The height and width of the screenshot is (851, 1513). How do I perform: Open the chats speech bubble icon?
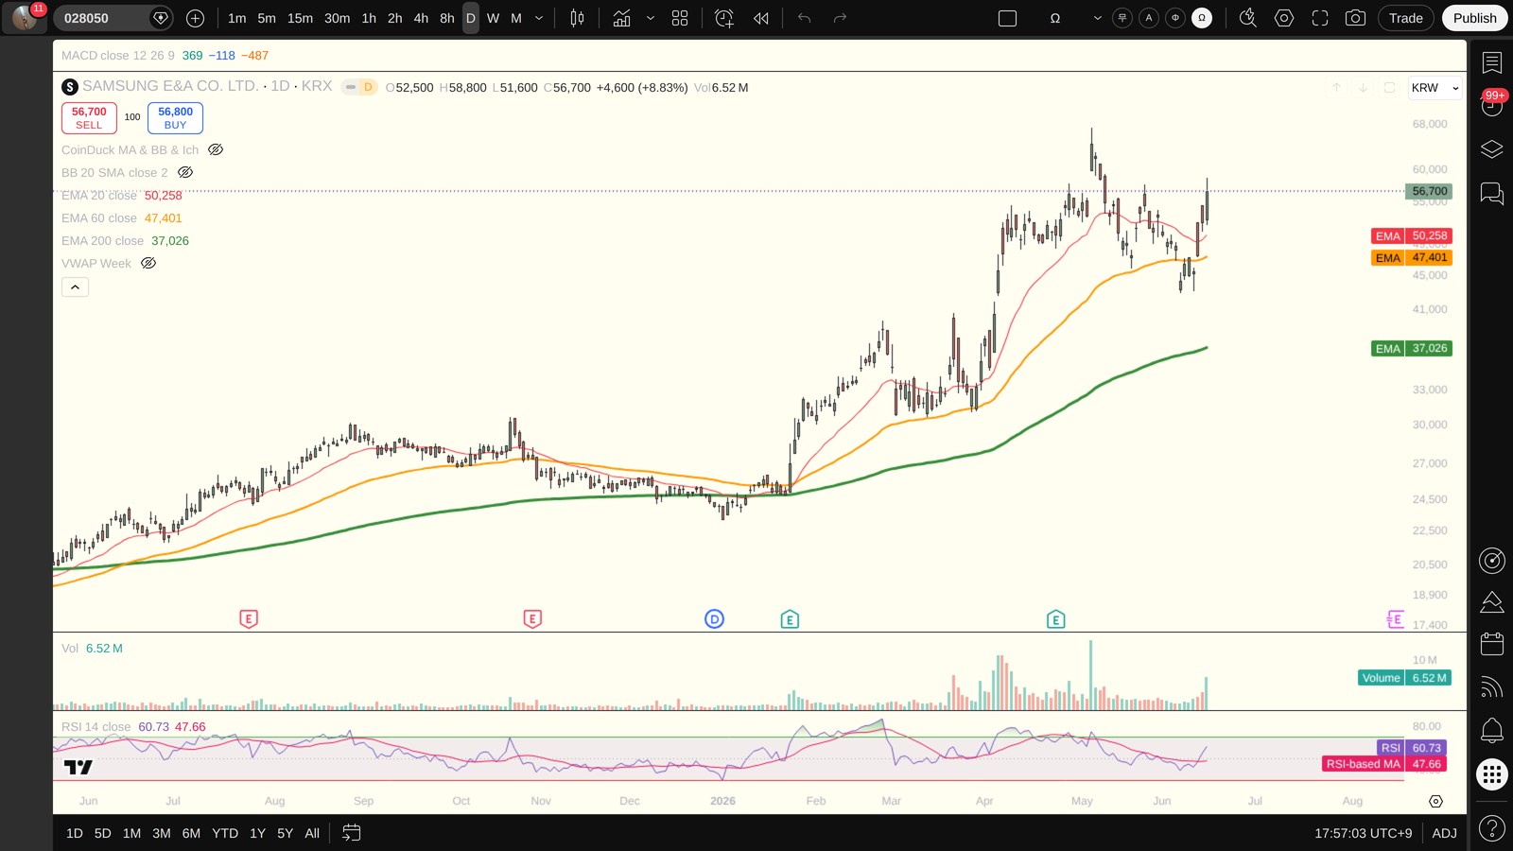coord(1492,194)
